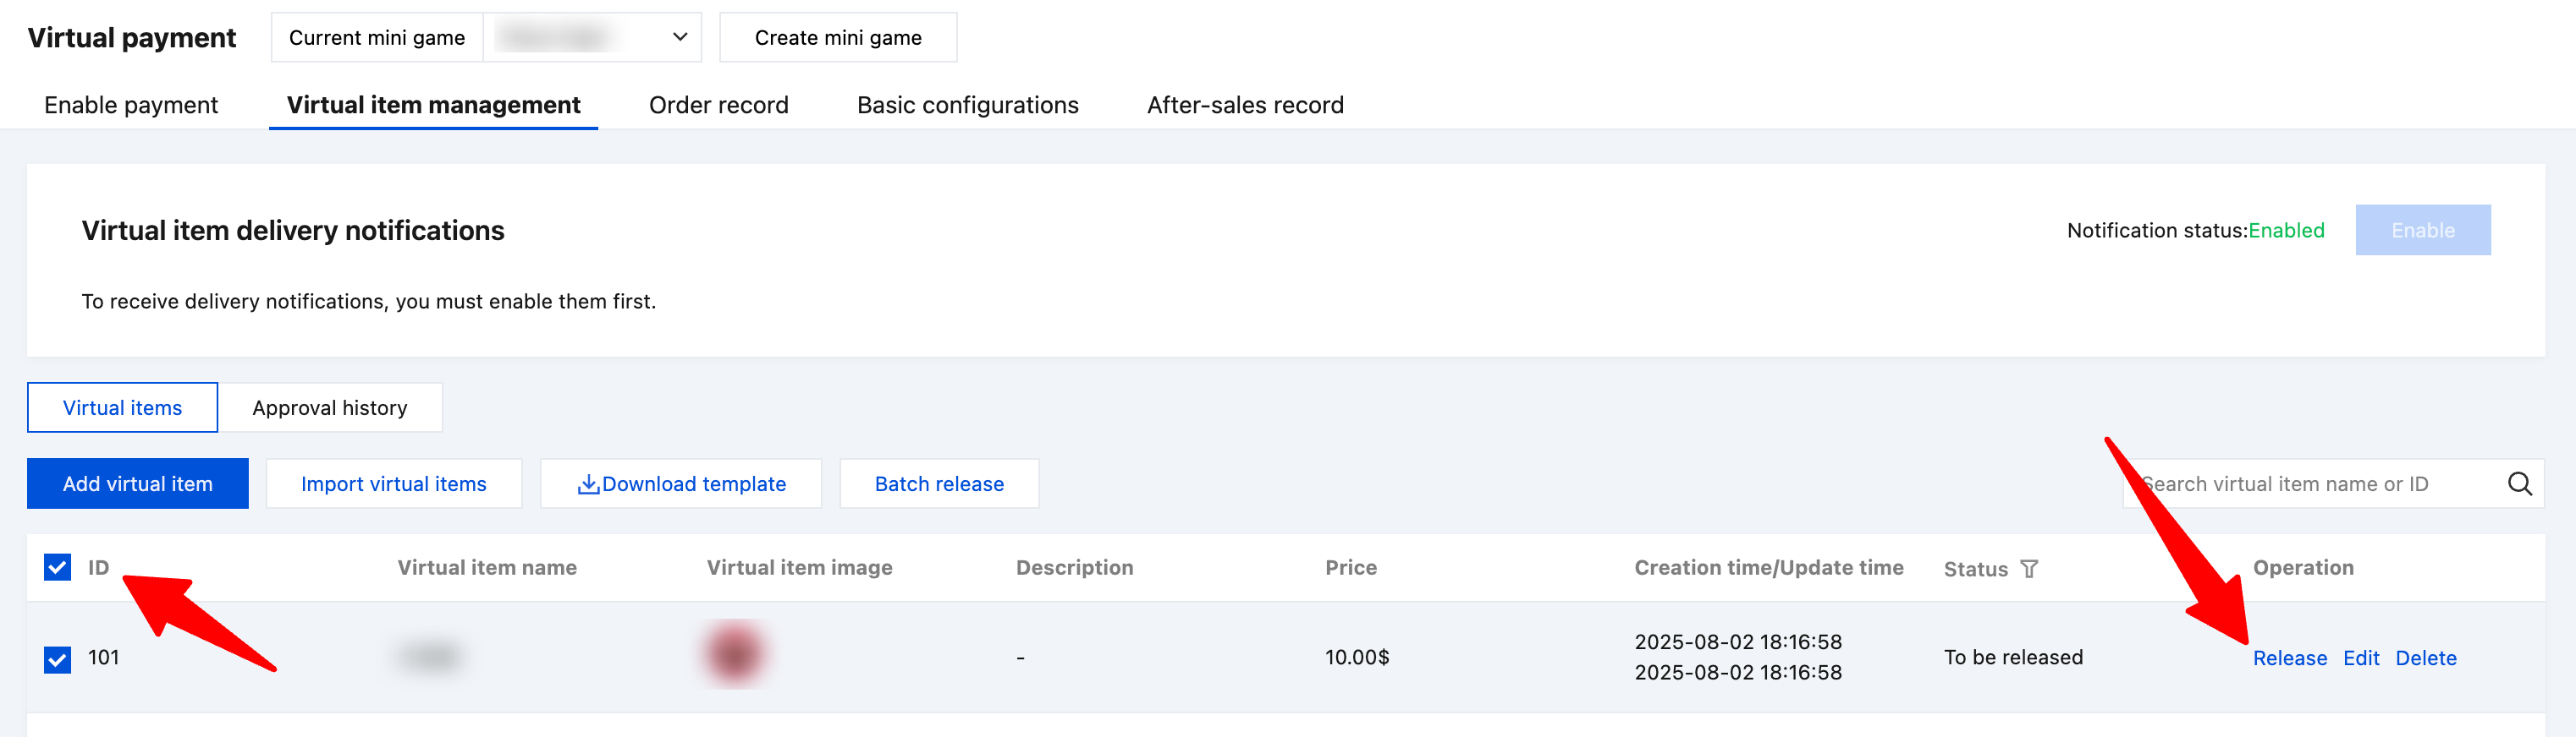Image resolution: width=2576 pixels, height=737 pixels.
Task: Click the Download template button
Action: [681, 484]
